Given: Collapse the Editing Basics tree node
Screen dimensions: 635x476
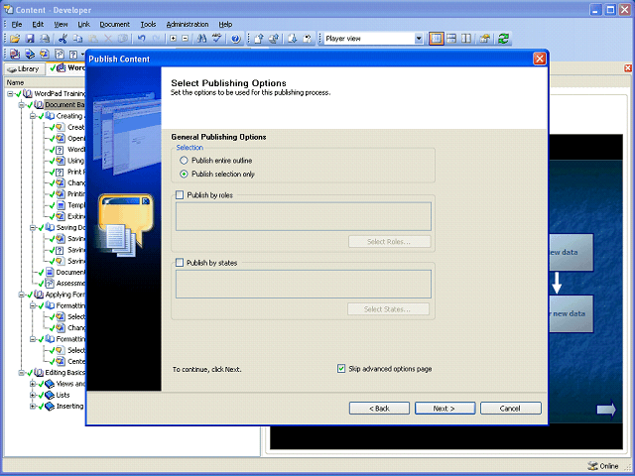Looking at the screenshot, I should pos(22,373).
